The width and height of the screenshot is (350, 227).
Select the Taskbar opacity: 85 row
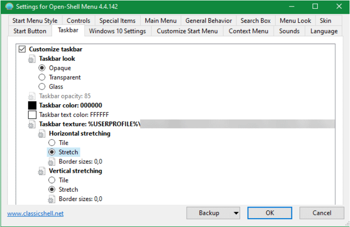coord(65,96)
